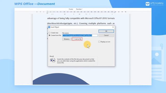Select the Create from file option

pyautogui.click(x=50, y=35)
